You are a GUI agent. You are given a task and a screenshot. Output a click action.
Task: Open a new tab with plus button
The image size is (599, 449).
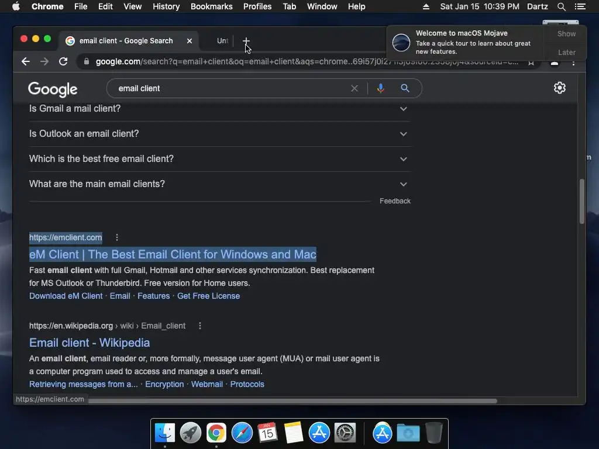(x=246, y=40)
